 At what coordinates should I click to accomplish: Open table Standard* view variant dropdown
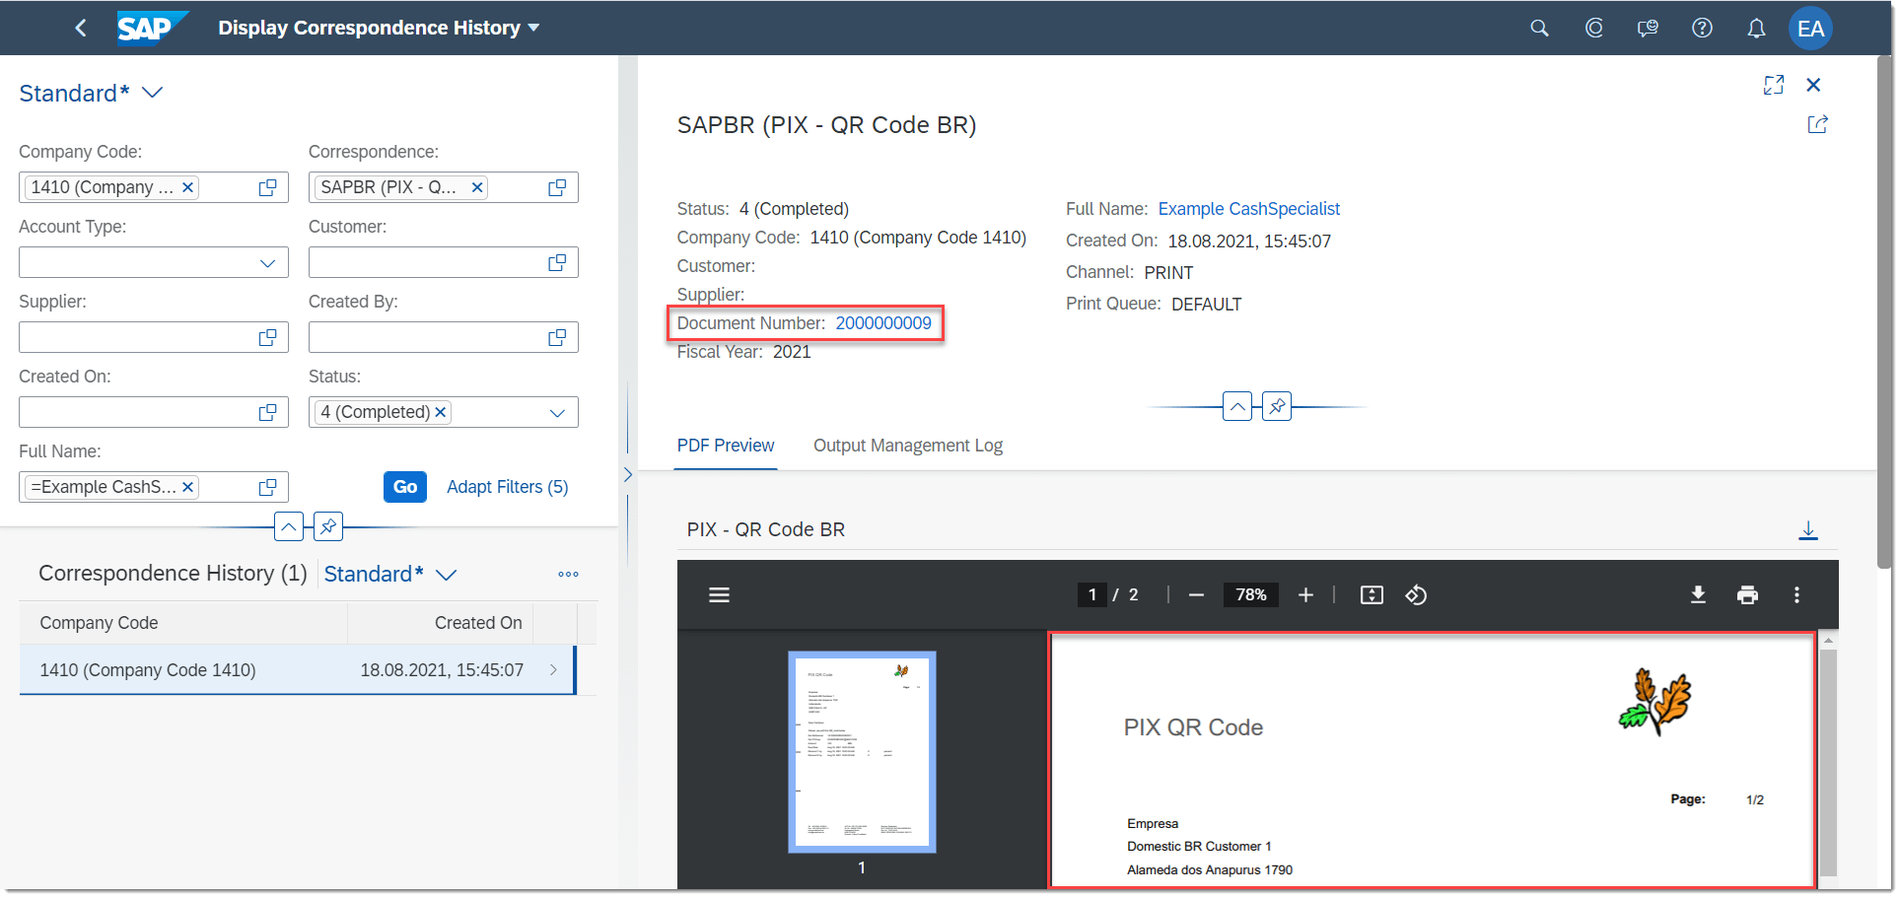point(446,575)
